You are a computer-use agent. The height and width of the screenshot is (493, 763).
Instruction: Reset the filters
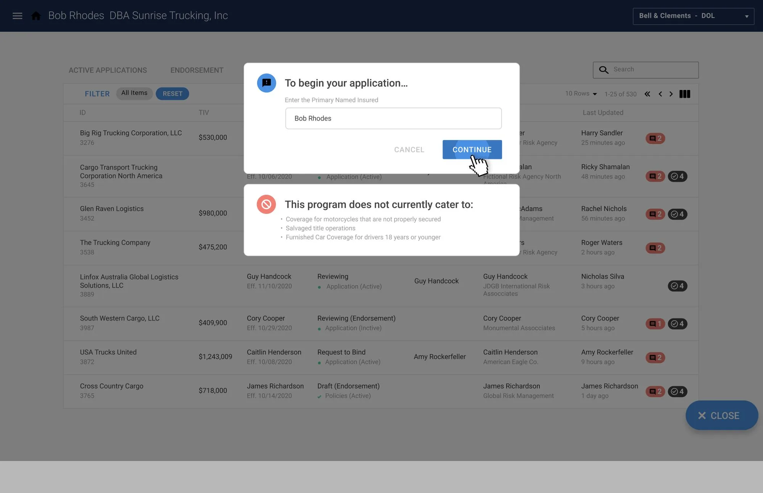tap(172, 93)
